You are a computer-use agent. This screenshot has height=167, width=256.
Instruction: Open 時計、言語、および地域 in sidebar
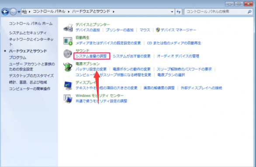click(x=28, y=82)
